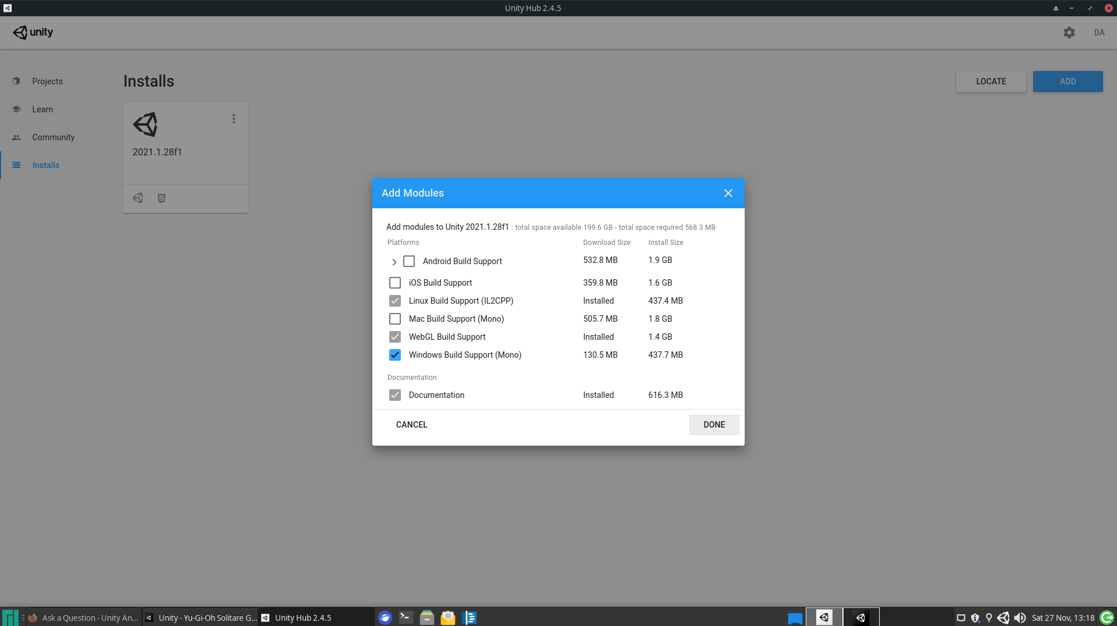1117x626 pixels.
Task: Click Mac Build Support (Mono) label
Action: [x=457, y=319]
